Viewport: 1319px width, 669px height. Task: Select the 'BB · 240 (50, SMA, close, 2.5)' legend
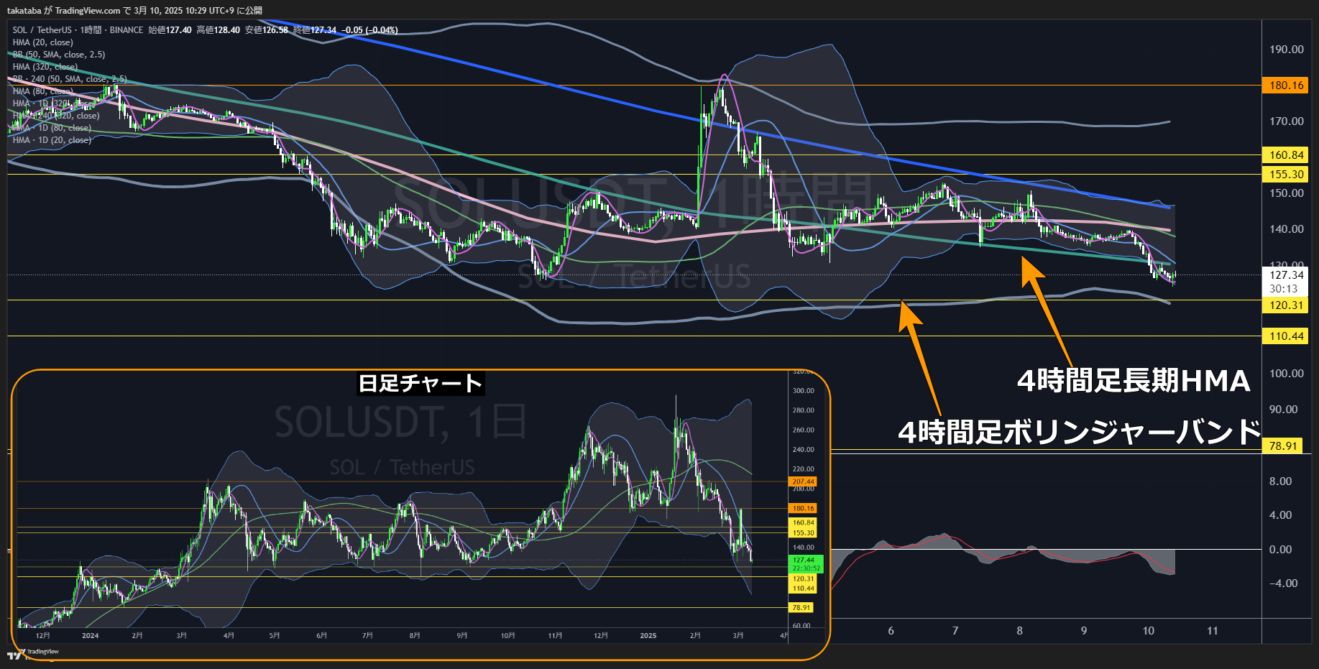[x=70, y=79]
